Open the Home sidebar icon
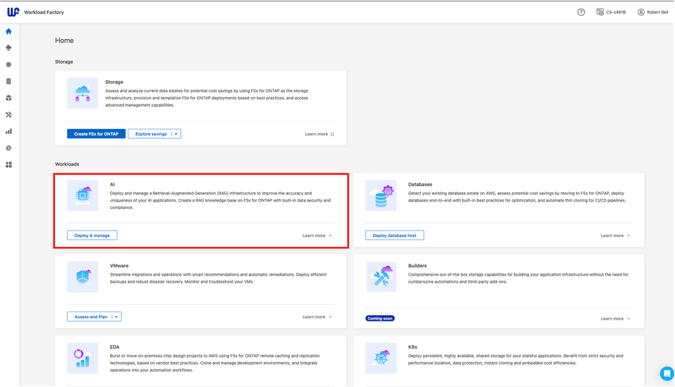Image resolution: width=675 pixels, height=387 pixels. coord(9,32)
